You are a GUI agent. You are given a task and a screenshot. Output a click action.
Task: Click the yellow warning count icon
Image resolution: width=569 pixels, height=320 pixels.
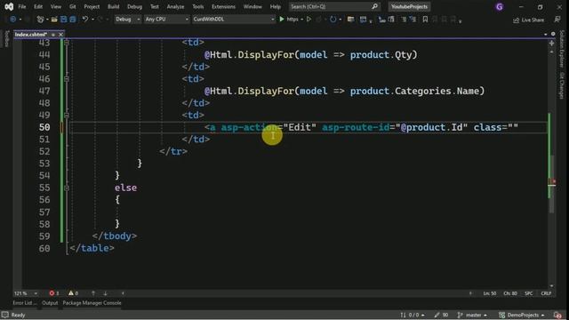[71, 293]
